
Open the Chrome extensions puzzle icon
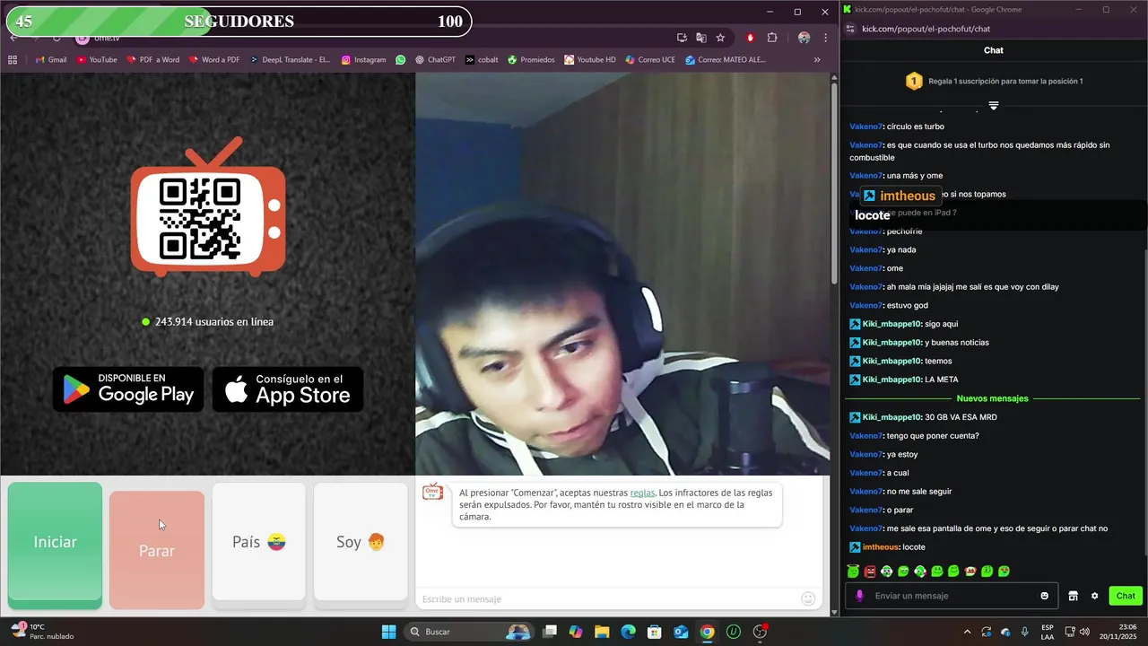[x=772, y=38]
